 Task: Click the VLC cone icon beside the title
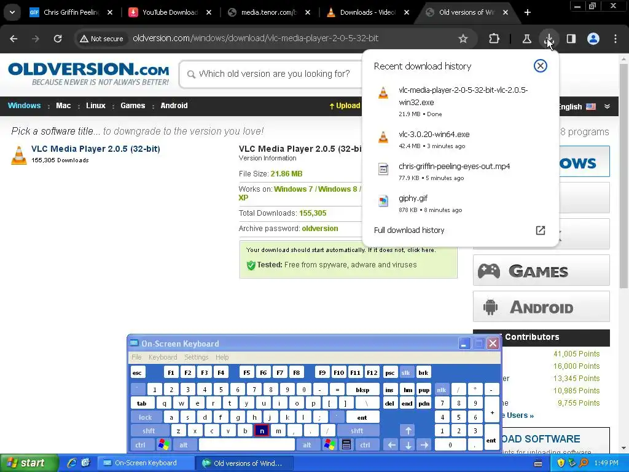coord(18,155)
